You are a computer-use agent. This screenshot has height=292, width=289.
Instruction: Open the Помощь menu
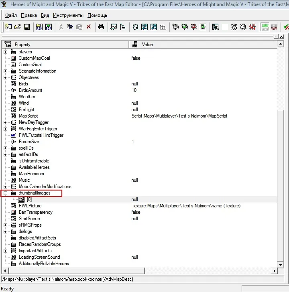[97, 15]
